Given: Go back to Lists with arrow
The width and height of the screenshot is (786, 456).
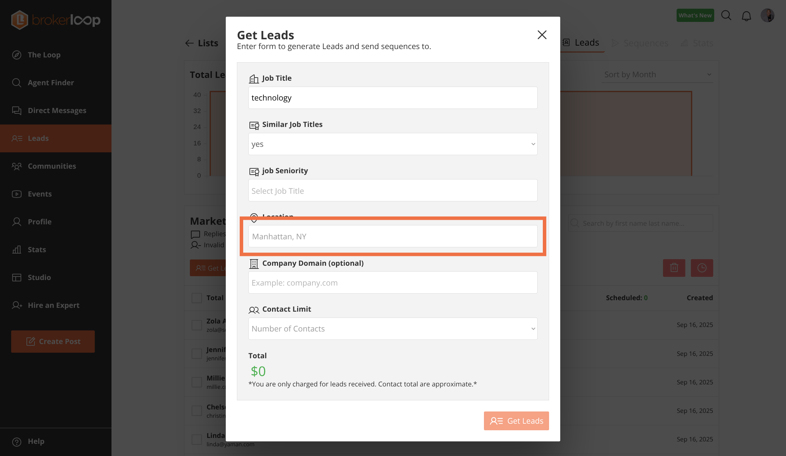Looking at the screenshot, I should tap(190, 43).
